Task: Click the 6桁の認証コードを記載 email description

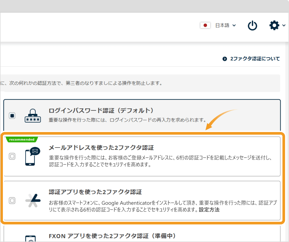Action: (x=161, y=161)
